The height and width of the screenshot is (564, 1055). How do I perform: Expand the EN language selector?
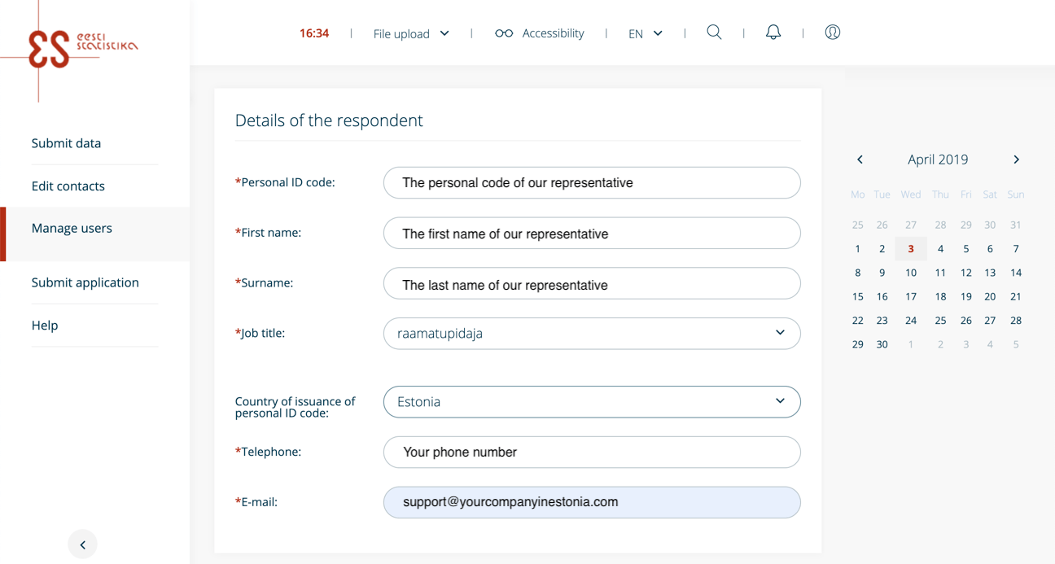646,33
